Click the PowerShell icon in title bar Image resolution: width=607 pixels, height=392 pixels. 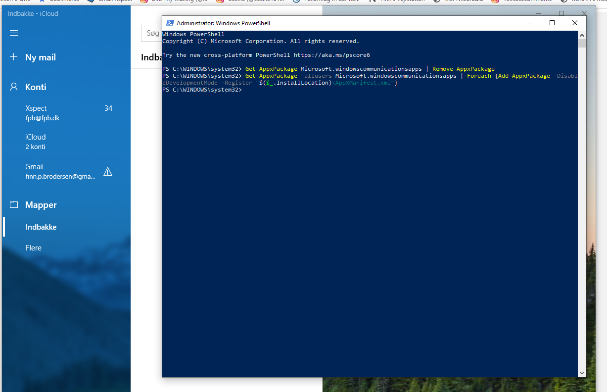tap(170, 23)
